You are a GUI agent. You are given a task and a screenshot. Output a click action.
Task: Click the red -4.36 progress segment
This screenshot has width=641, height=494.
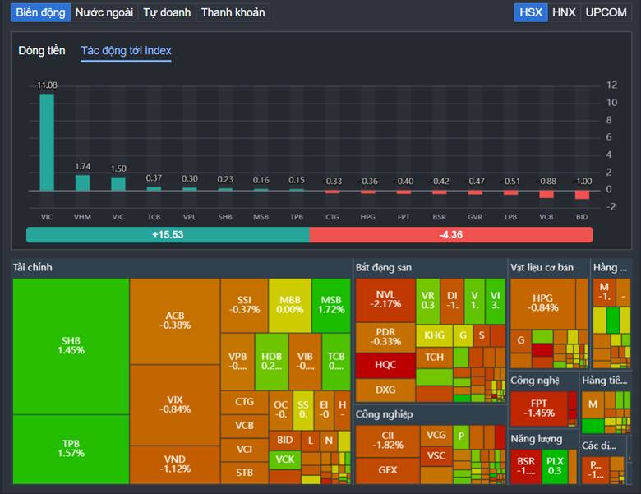pyautogui.click(x=451, y=235)
